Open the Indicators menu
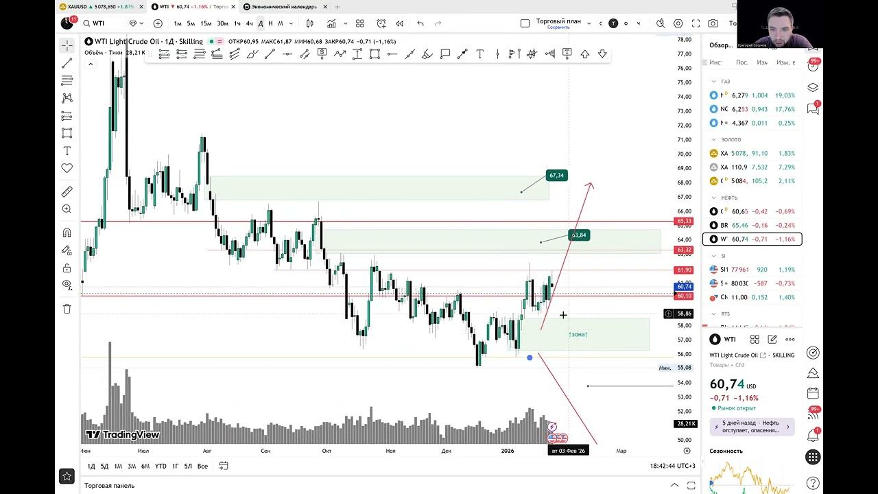The width and height of the screenshot is (878, 494). 332,23
